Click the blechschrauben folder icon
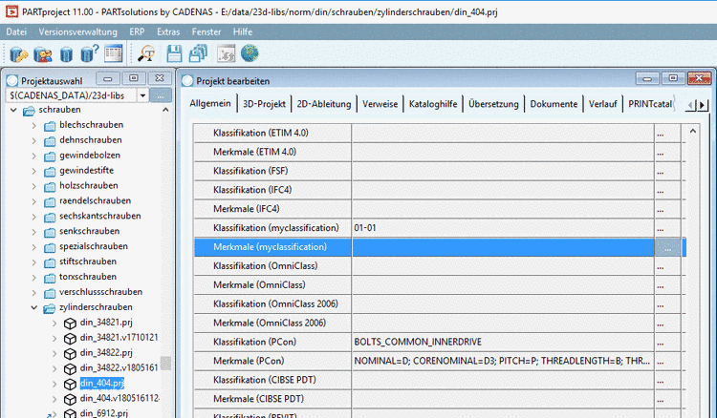Image resolution: width=717 pixels, height=418 pixels. pos(50,126)
